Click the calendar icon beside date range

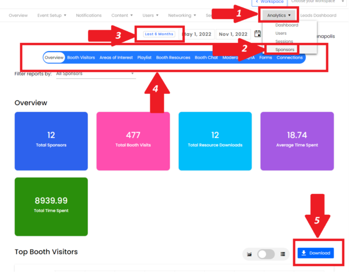[x=258, y=34]
